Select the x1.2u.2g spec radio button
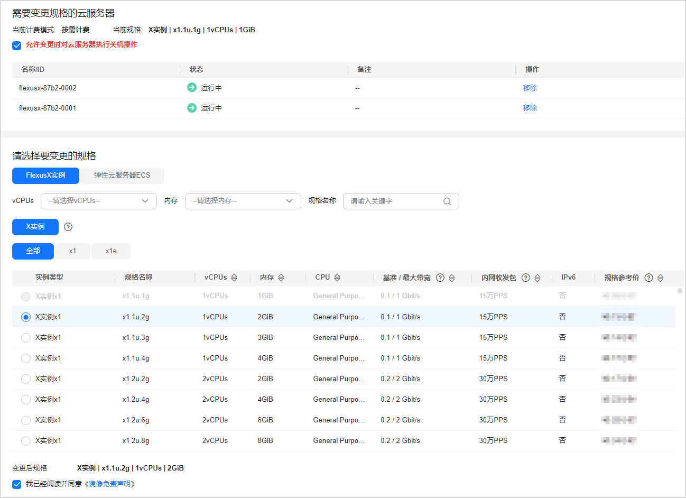 click(26, 379)
